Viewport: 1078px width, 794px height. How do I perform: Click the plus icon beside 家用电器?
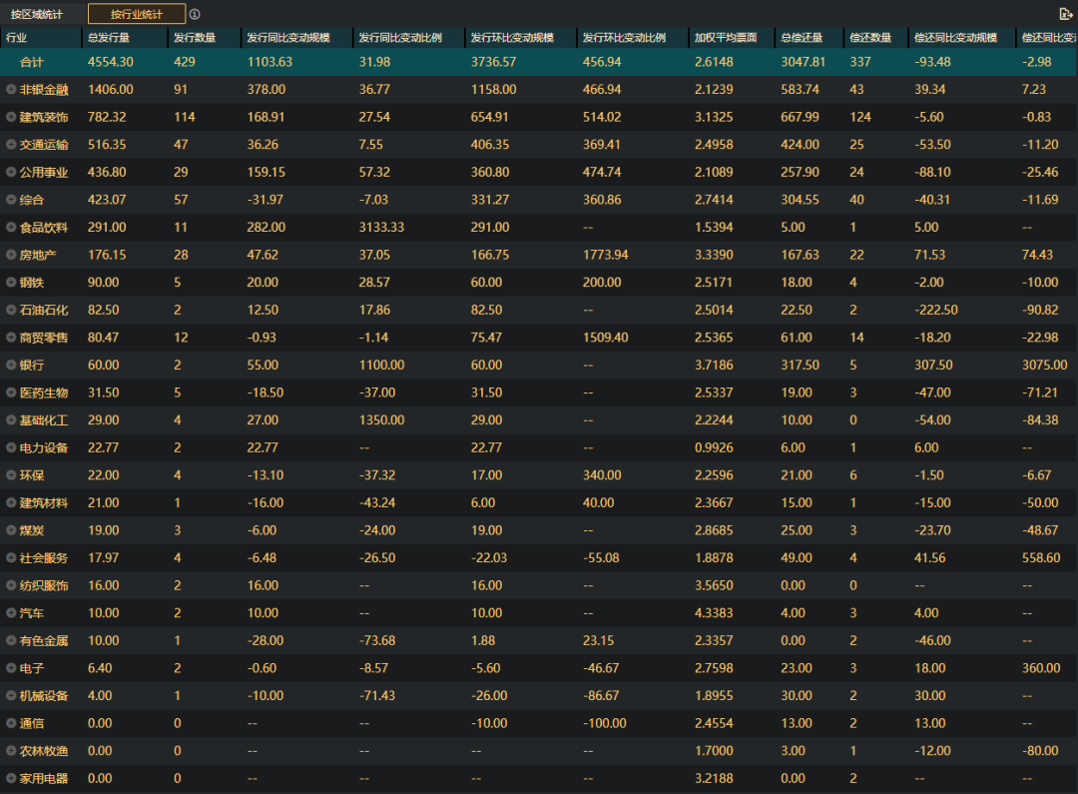coord(11,778)
